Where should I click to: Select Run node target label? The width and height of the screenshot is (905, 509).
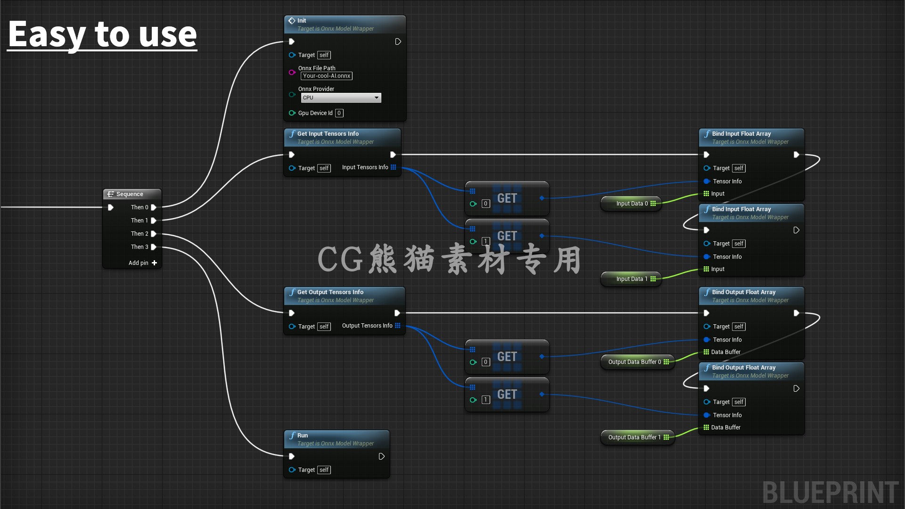(307, 469)
